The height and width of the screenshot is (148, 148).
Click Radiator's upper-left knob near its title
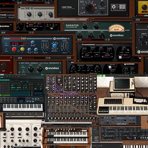pos(85,26)
